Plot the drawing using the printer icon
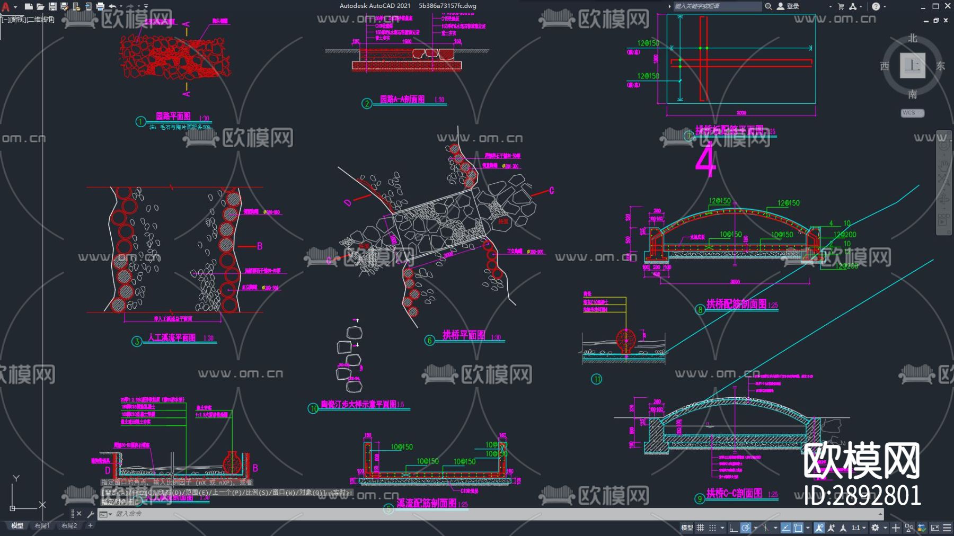This screenshot has height=536, width=954. pyautogui.click(x=100, y=6)
